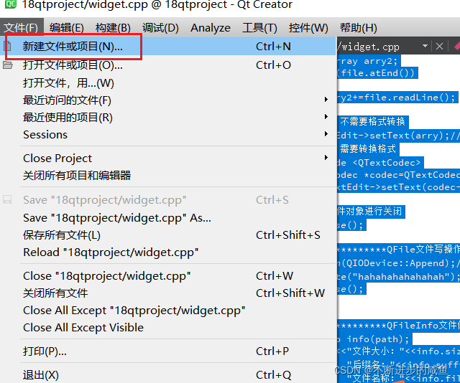This screenshot has width=460, height=383.
Task: Click the code line containing "hahahahahahahah"
Action: [399, 276]
